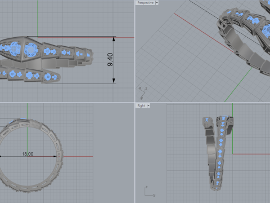Expand the Right viewport dropdown arrow
This screenshot has width=270, height=203.
[148, 105]
